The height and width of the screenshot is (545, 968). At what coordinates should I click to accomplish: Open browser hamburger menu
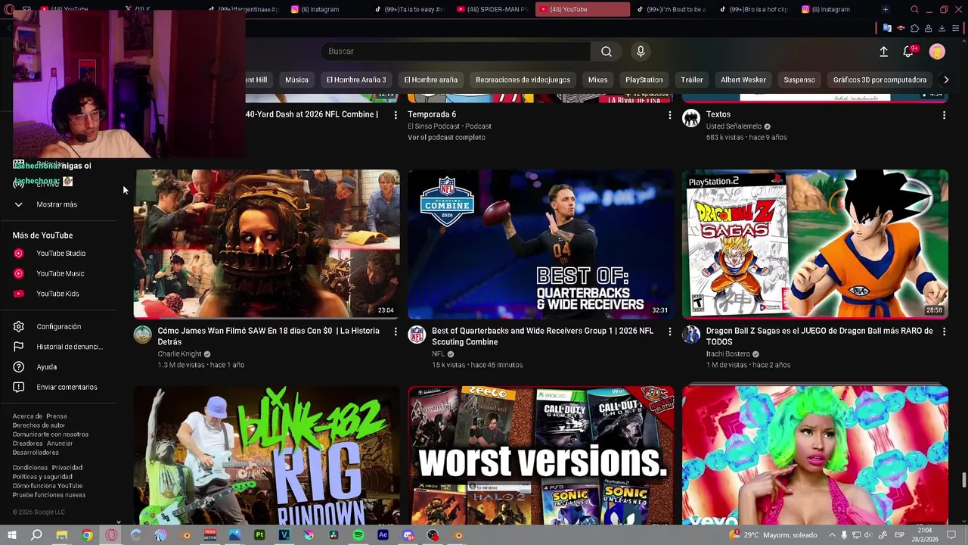[956, 28]
